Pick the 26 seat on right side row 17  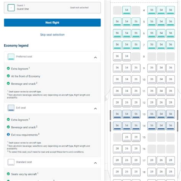[161, 160]
